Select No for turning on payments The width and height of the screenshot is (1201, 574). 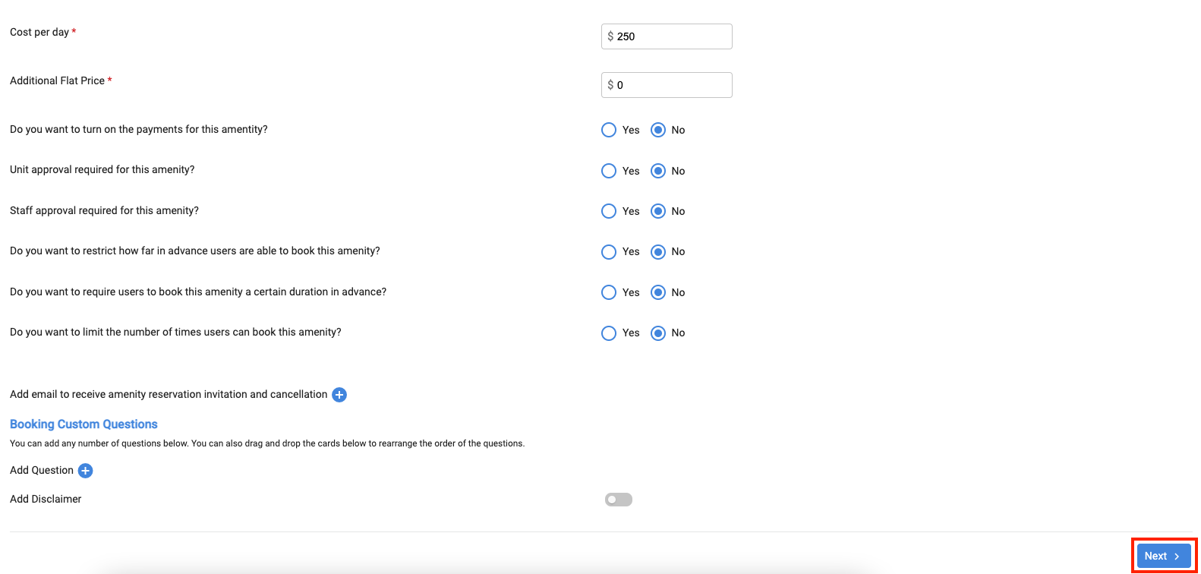(x=658, y=130)
